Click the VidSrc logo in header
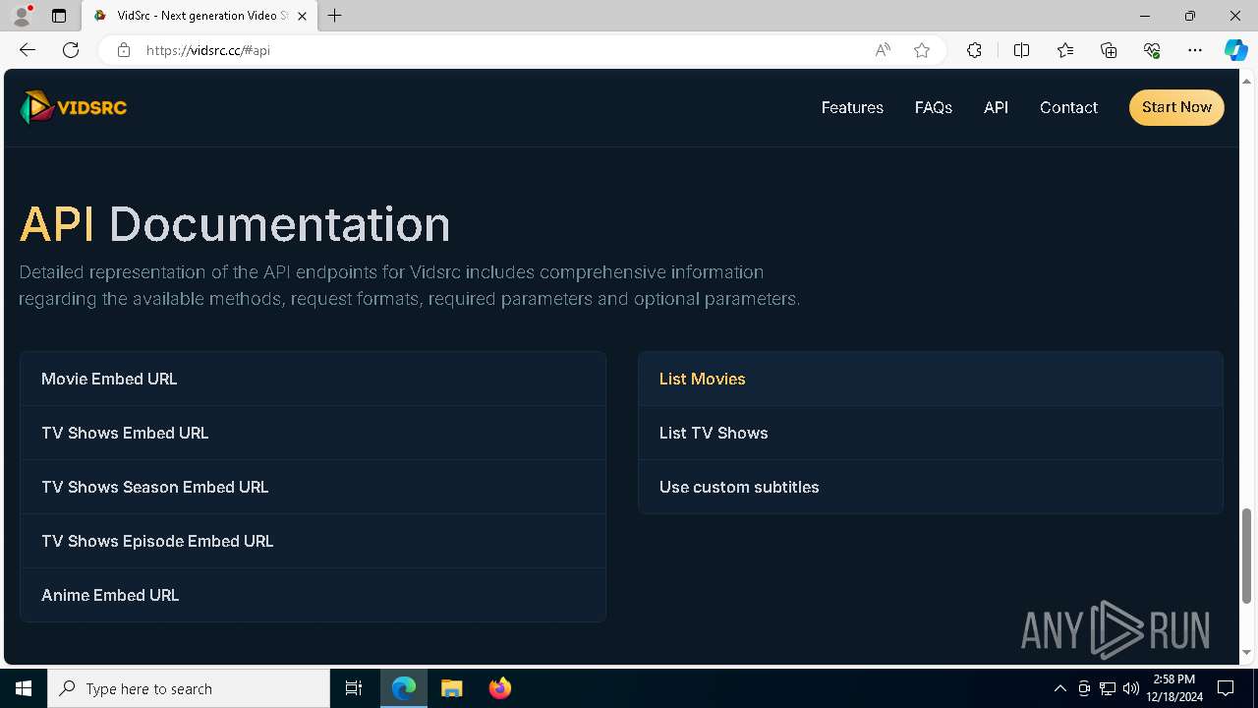 click(74, 107)
